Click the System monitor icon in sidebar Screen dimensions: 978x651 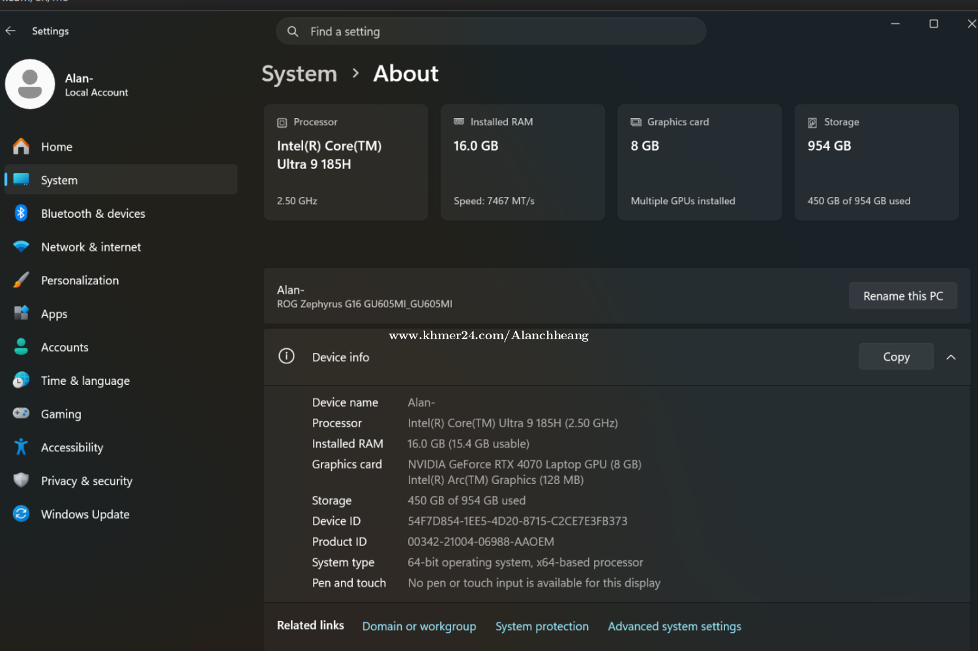(x=21, y=179)
